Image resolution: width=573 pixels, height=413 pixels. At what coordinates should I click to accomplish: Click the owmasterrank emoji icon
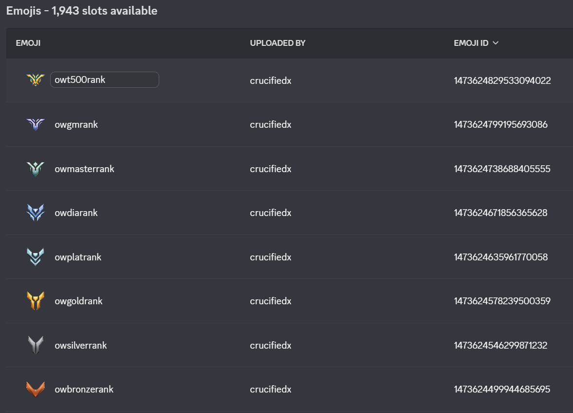(x=36, y=169)
